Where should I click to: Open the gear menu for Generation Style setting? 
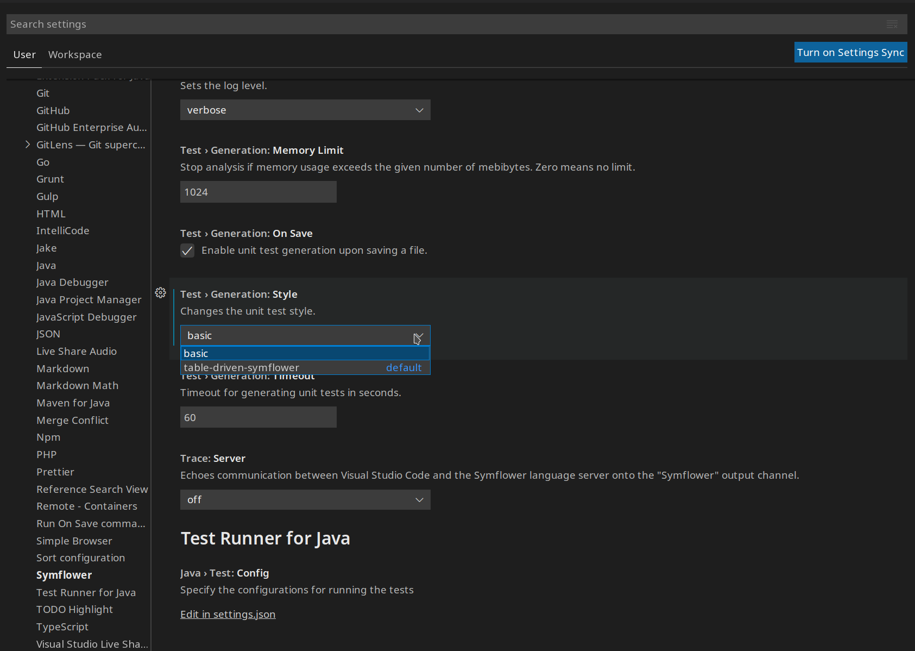(x=160, y=293)
